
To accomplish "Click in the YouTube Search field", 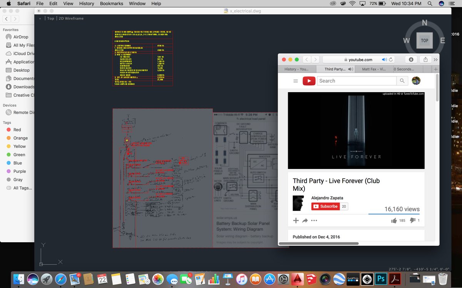I will [x=357, y=81].
